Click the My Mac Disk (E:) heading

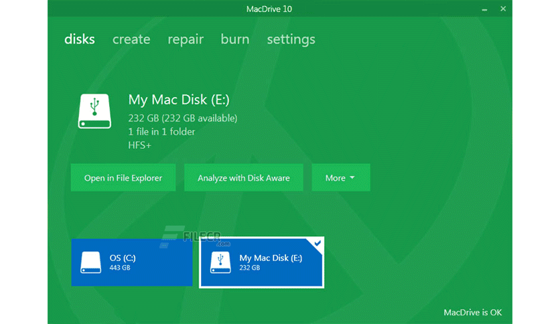179,100
